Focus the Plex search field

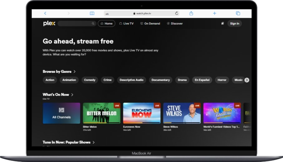[77, 24]
